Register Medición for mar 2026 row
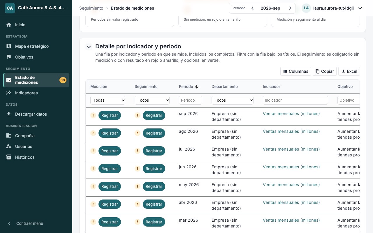This screenshot has height=233, width=373. (110, 222)
